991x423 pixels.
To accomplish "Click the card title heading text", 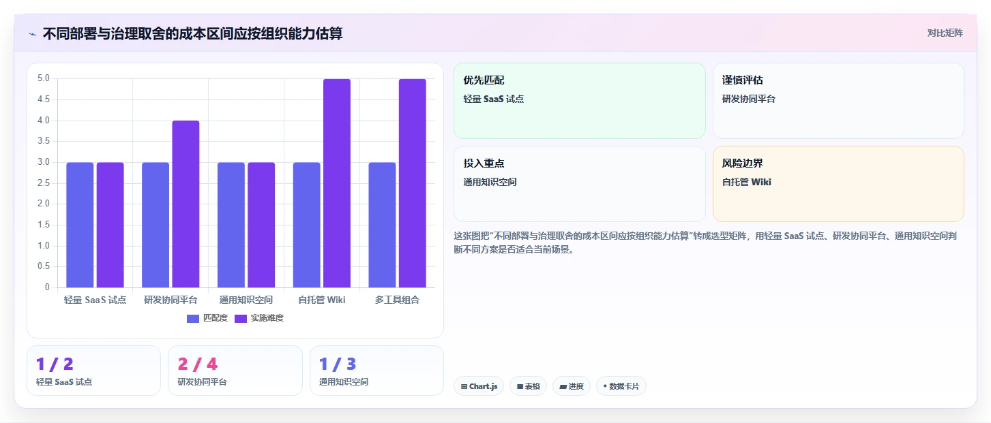I will pyautogui.click(x=192, y=33).
